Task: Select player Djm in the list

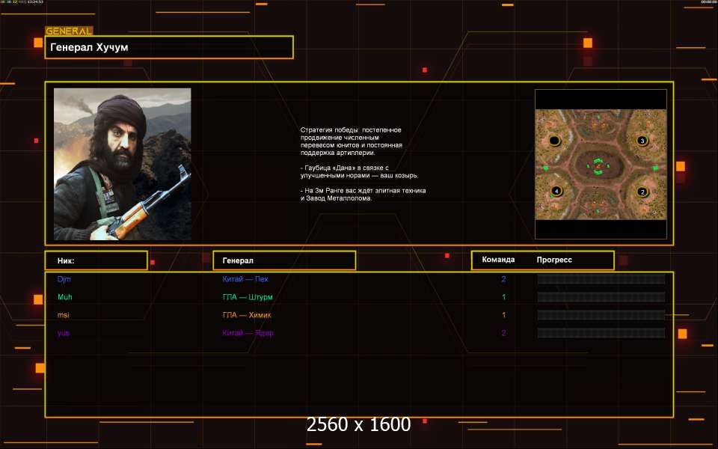Action: (64, 279)
